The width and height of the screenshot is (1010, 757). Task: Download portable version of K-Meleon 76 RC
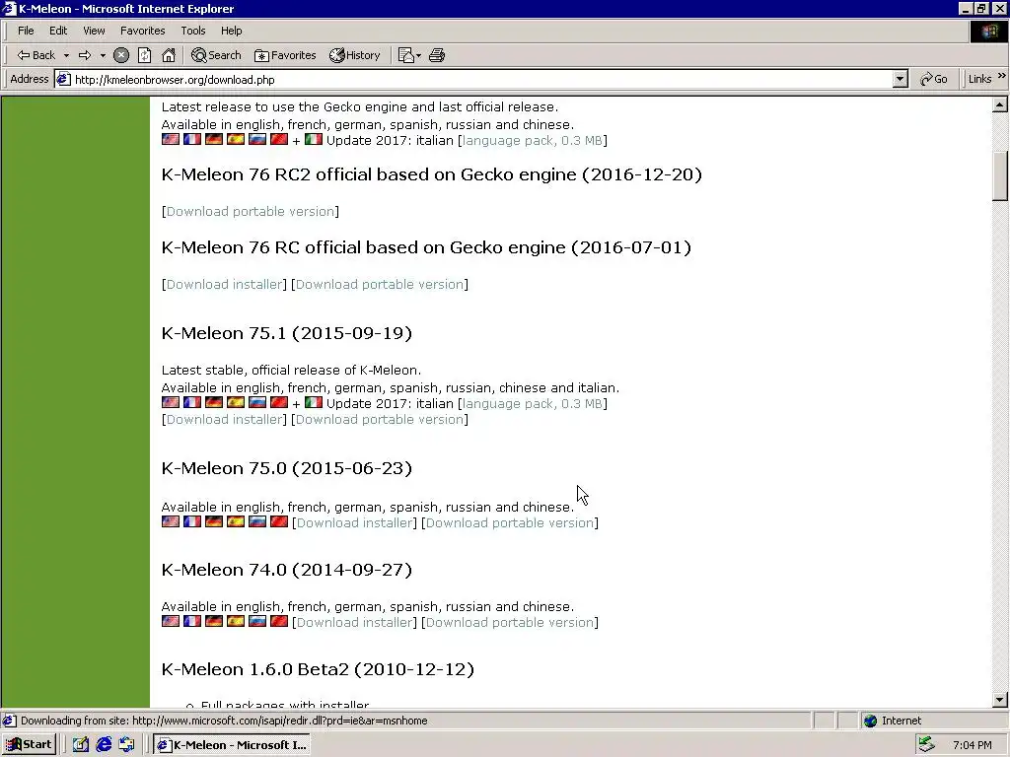[x=380, y=285]
